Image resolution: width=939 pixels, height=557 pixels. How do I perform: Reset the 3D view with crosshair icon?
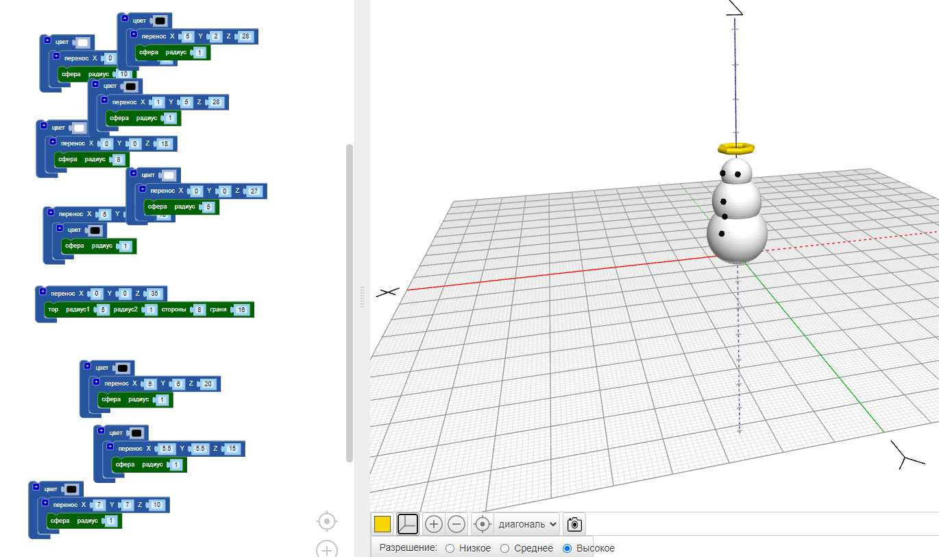[x=483, y=524]
